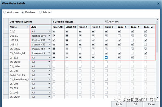
Task: Select the Radial Grid CS name cell
Action: pyautogui.click(x=19, y=75)
